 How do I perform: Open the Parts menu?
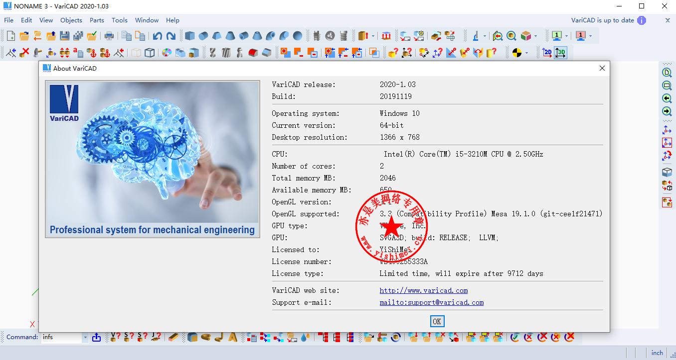[x=97, y=20]
